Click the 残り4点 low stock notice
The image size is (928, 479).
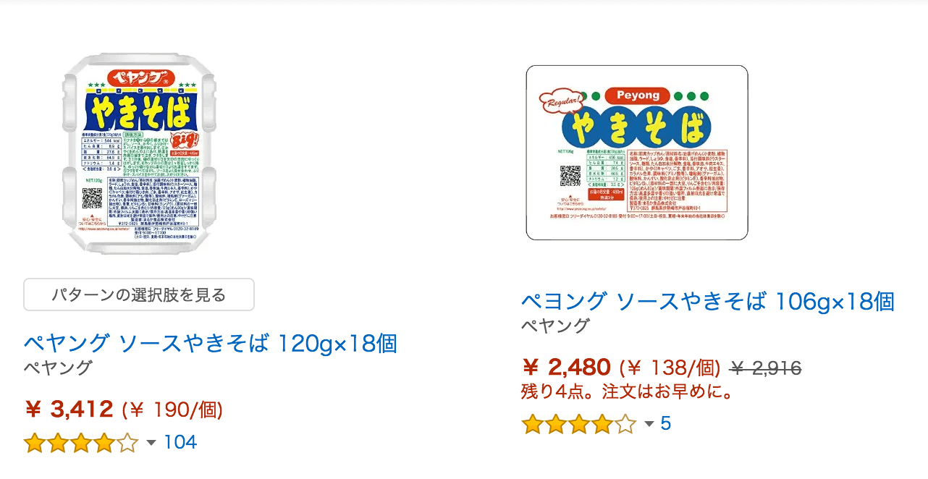coord(628,392)
